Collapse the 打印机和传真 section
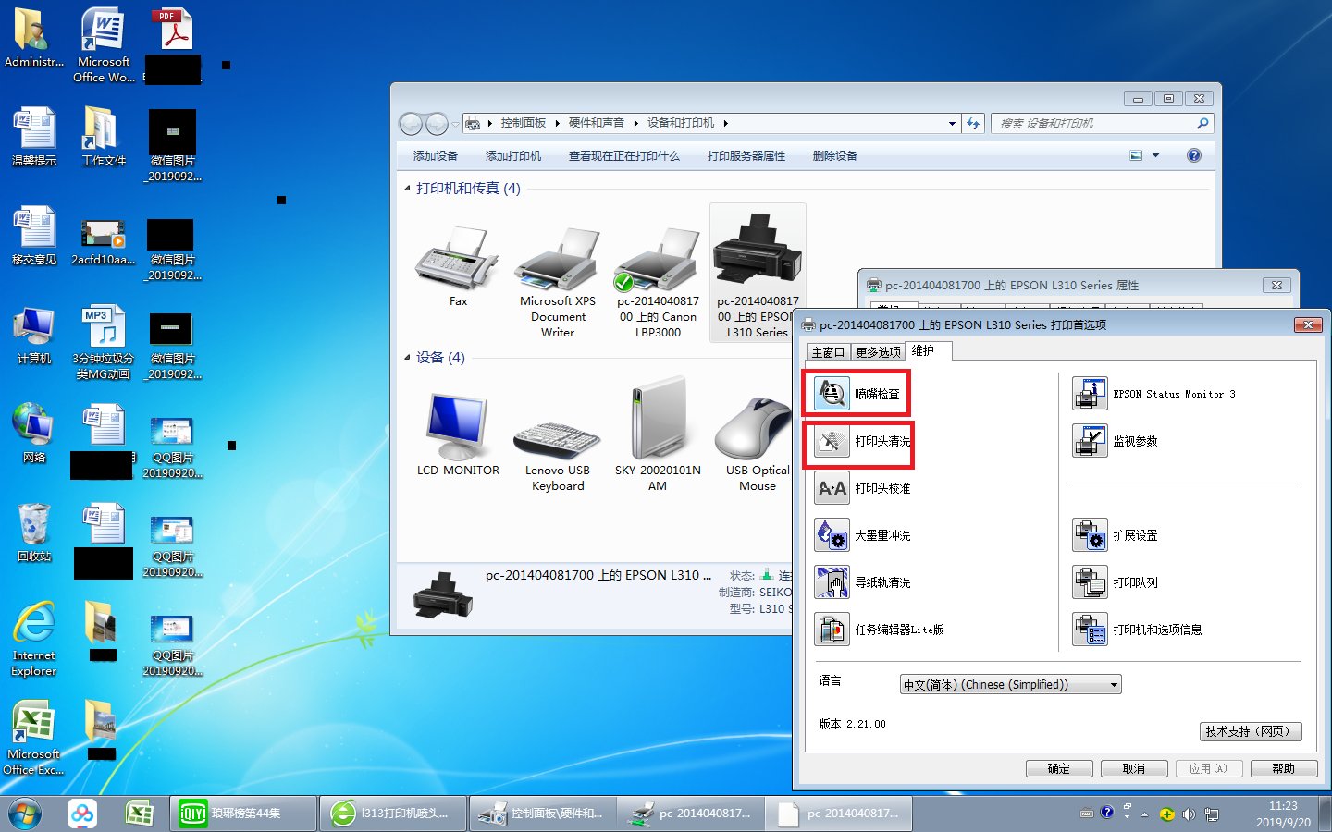 click(x=407, y=189)
